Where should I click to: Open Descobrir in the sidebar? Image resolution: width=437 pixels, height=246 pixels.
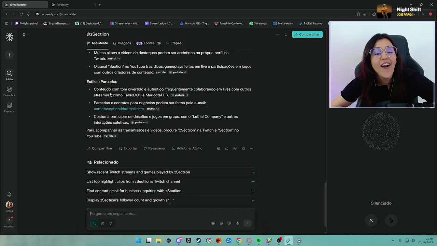(x=9, y=91)
